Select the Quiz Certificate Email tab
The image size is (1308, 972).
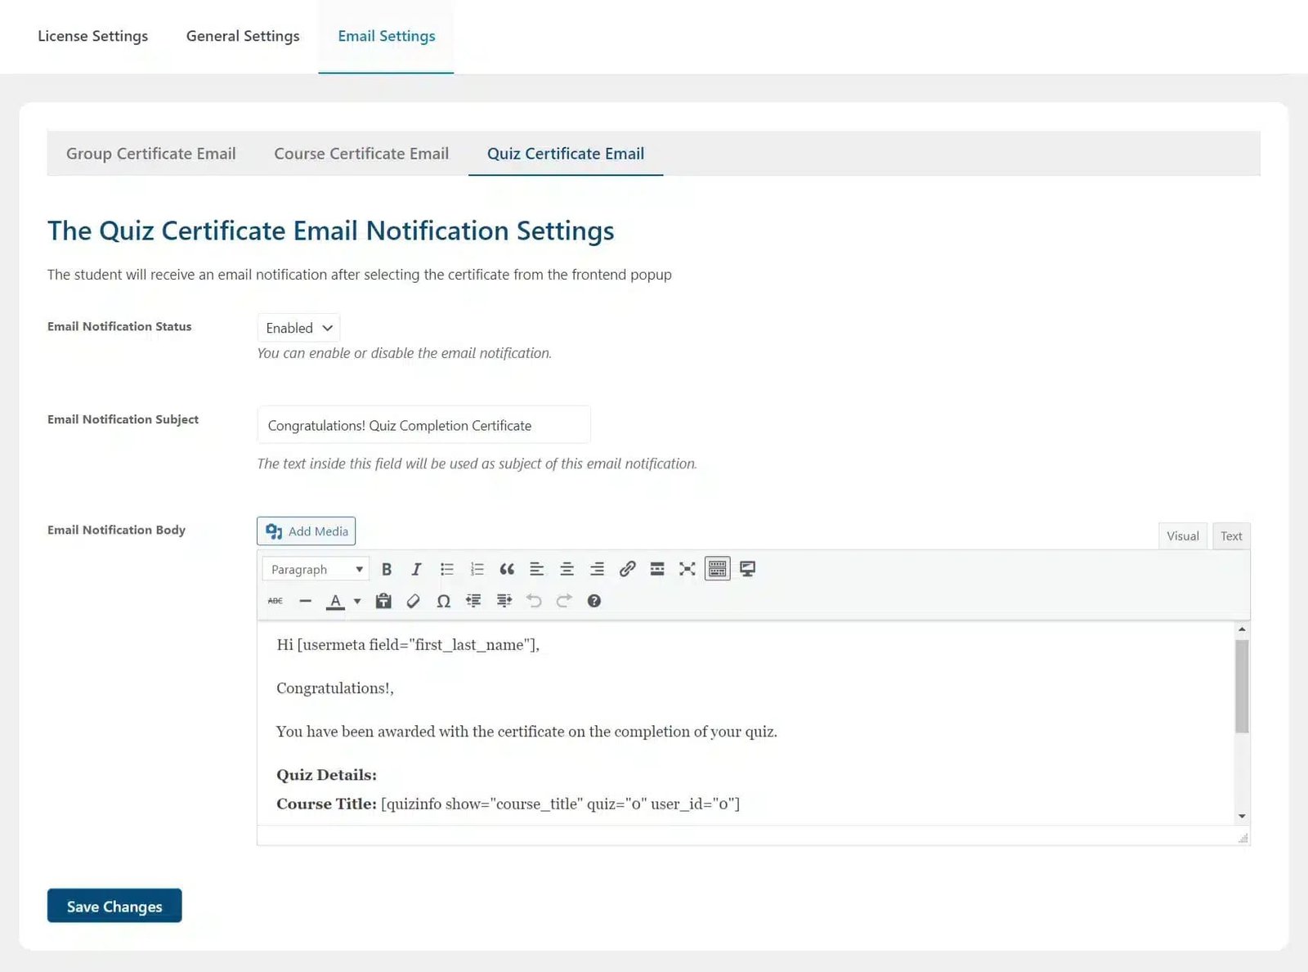coord(566,154)
